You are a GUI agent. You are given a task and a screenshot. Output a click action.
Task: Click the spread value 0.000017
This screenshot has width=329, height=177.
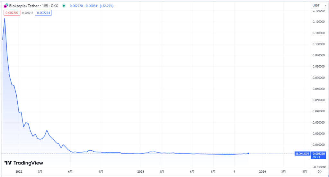pyautogui.click(x=28, y=13)
